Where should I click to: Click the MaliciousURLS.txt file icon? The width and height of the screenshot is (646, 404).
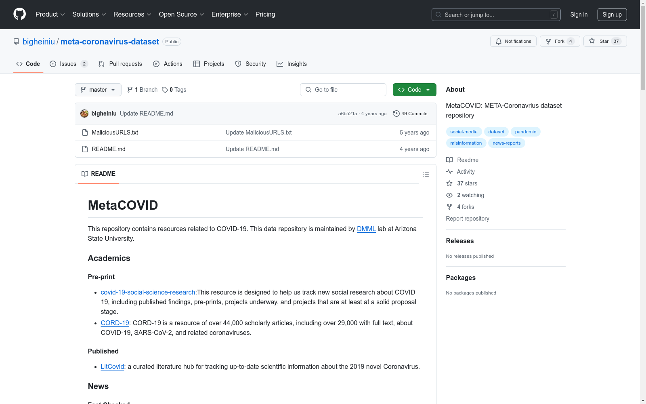click(85, 133)
